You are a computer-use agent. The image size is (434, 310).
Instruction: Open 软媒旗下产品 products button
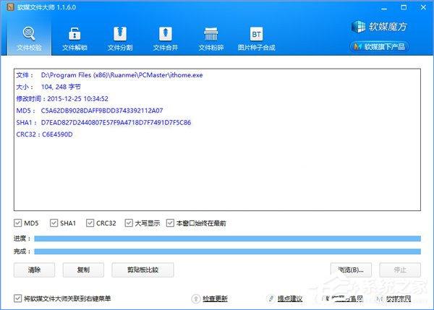(x=380, y=47)
